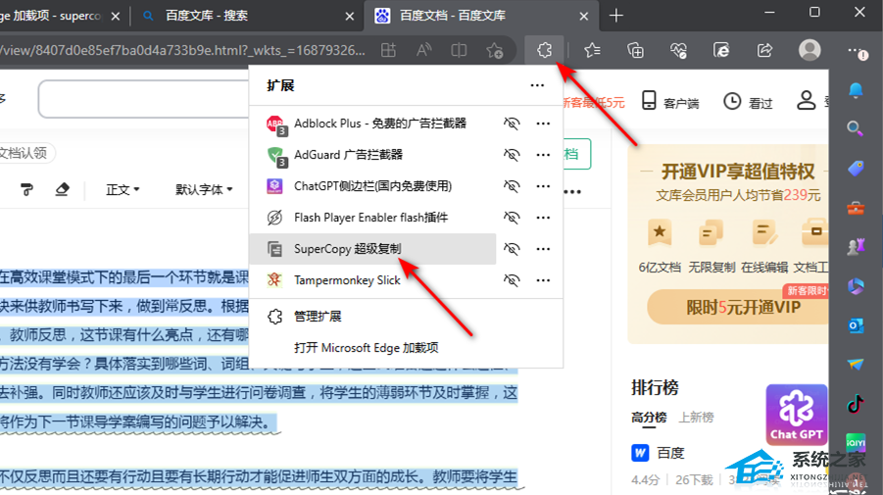Open the Browser essentials heart icon

678,50
